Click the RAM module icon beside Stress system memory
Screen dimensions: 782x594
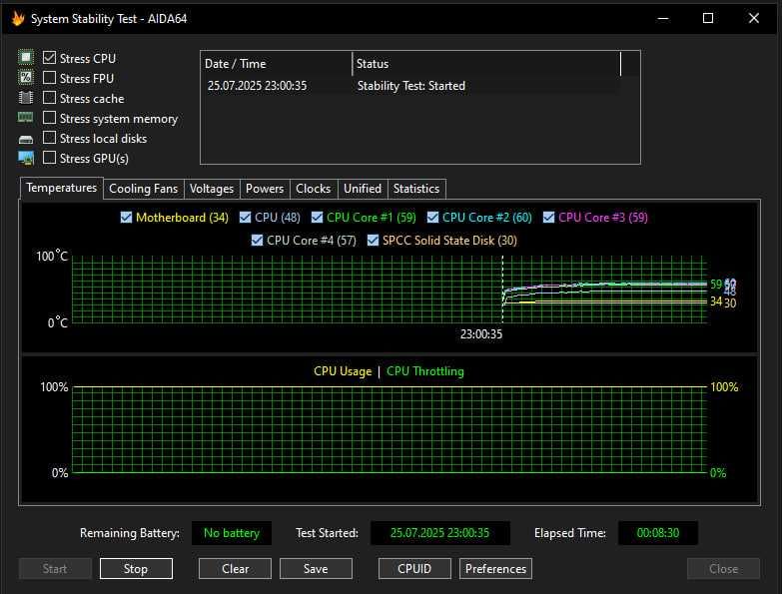[26, 118]
